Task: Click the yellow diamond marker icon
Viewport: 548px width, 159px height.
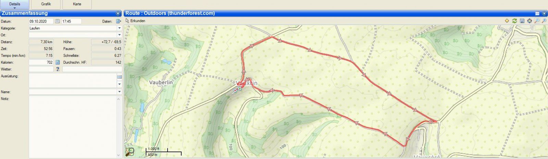Action: 507,21
